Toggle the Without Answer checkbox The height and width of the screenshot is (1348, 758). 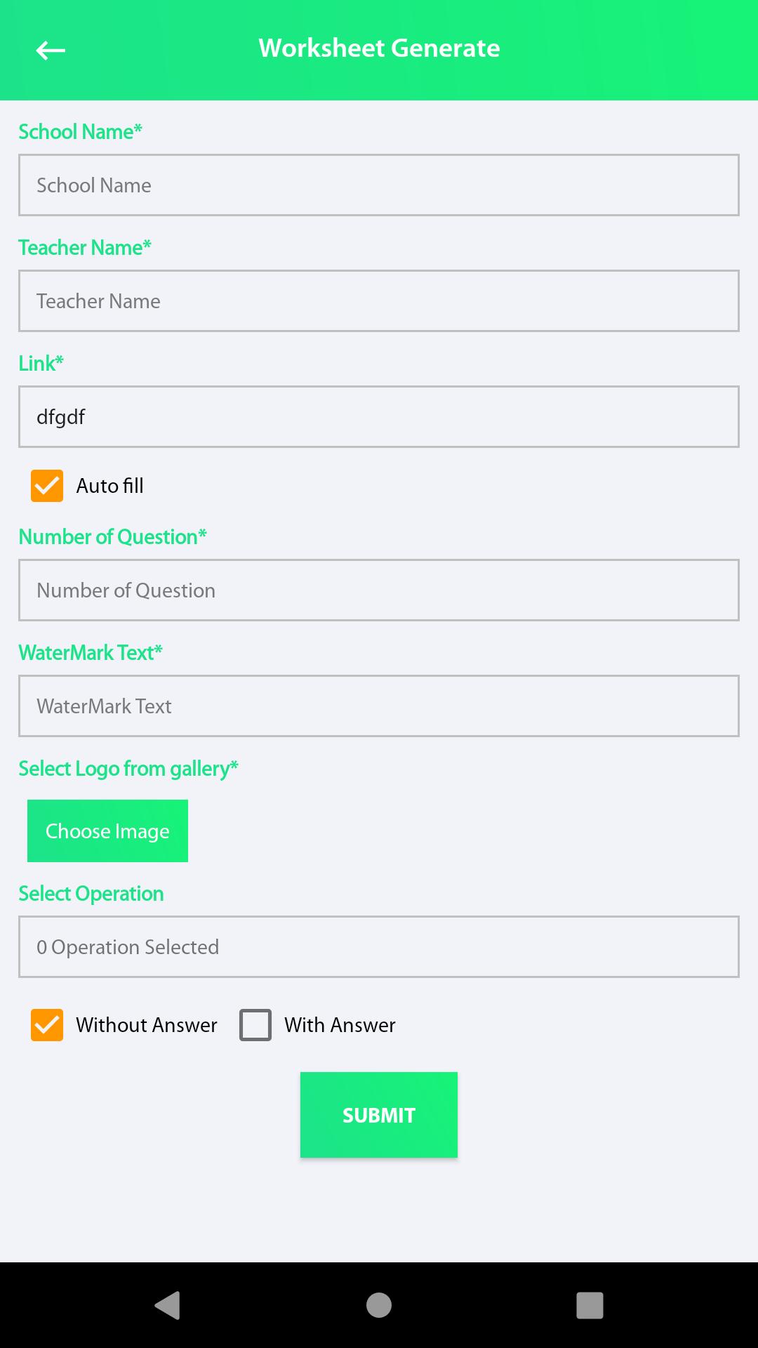point(47,1025)
